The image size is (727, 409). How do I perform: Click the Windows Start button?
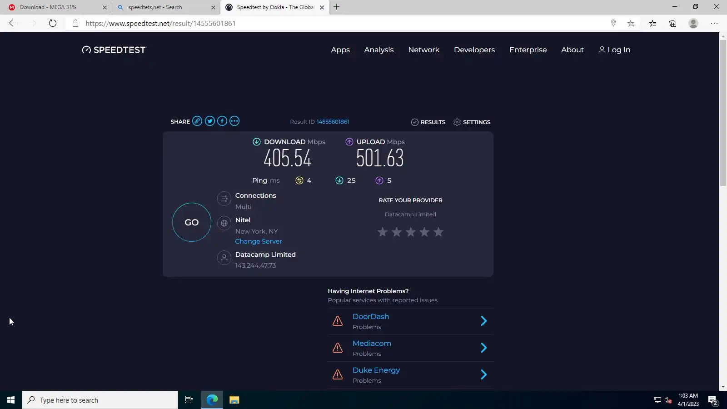tap(11, 400)
